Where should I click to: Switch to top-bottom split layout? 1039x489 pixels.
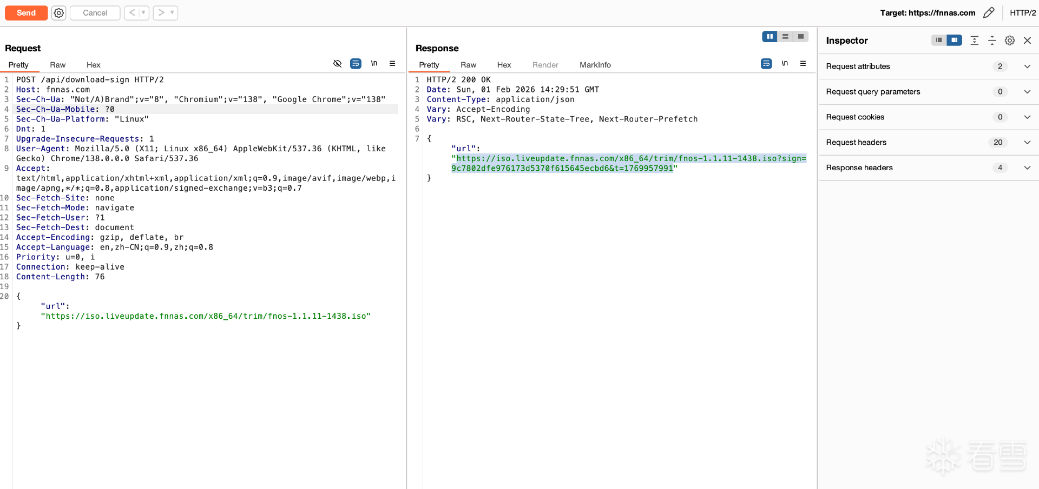pyautogui.click(x=785, y=37)
